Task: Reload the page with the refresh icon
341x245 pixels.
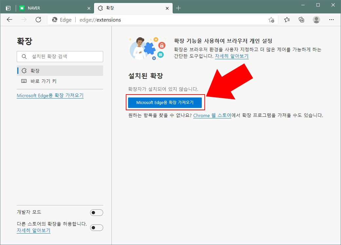Action: click(38, 20)
